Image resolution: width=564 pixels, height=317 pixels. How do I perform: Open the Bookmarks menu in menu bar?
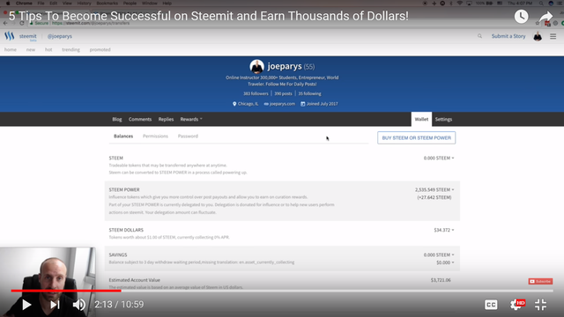coord(108,4)
